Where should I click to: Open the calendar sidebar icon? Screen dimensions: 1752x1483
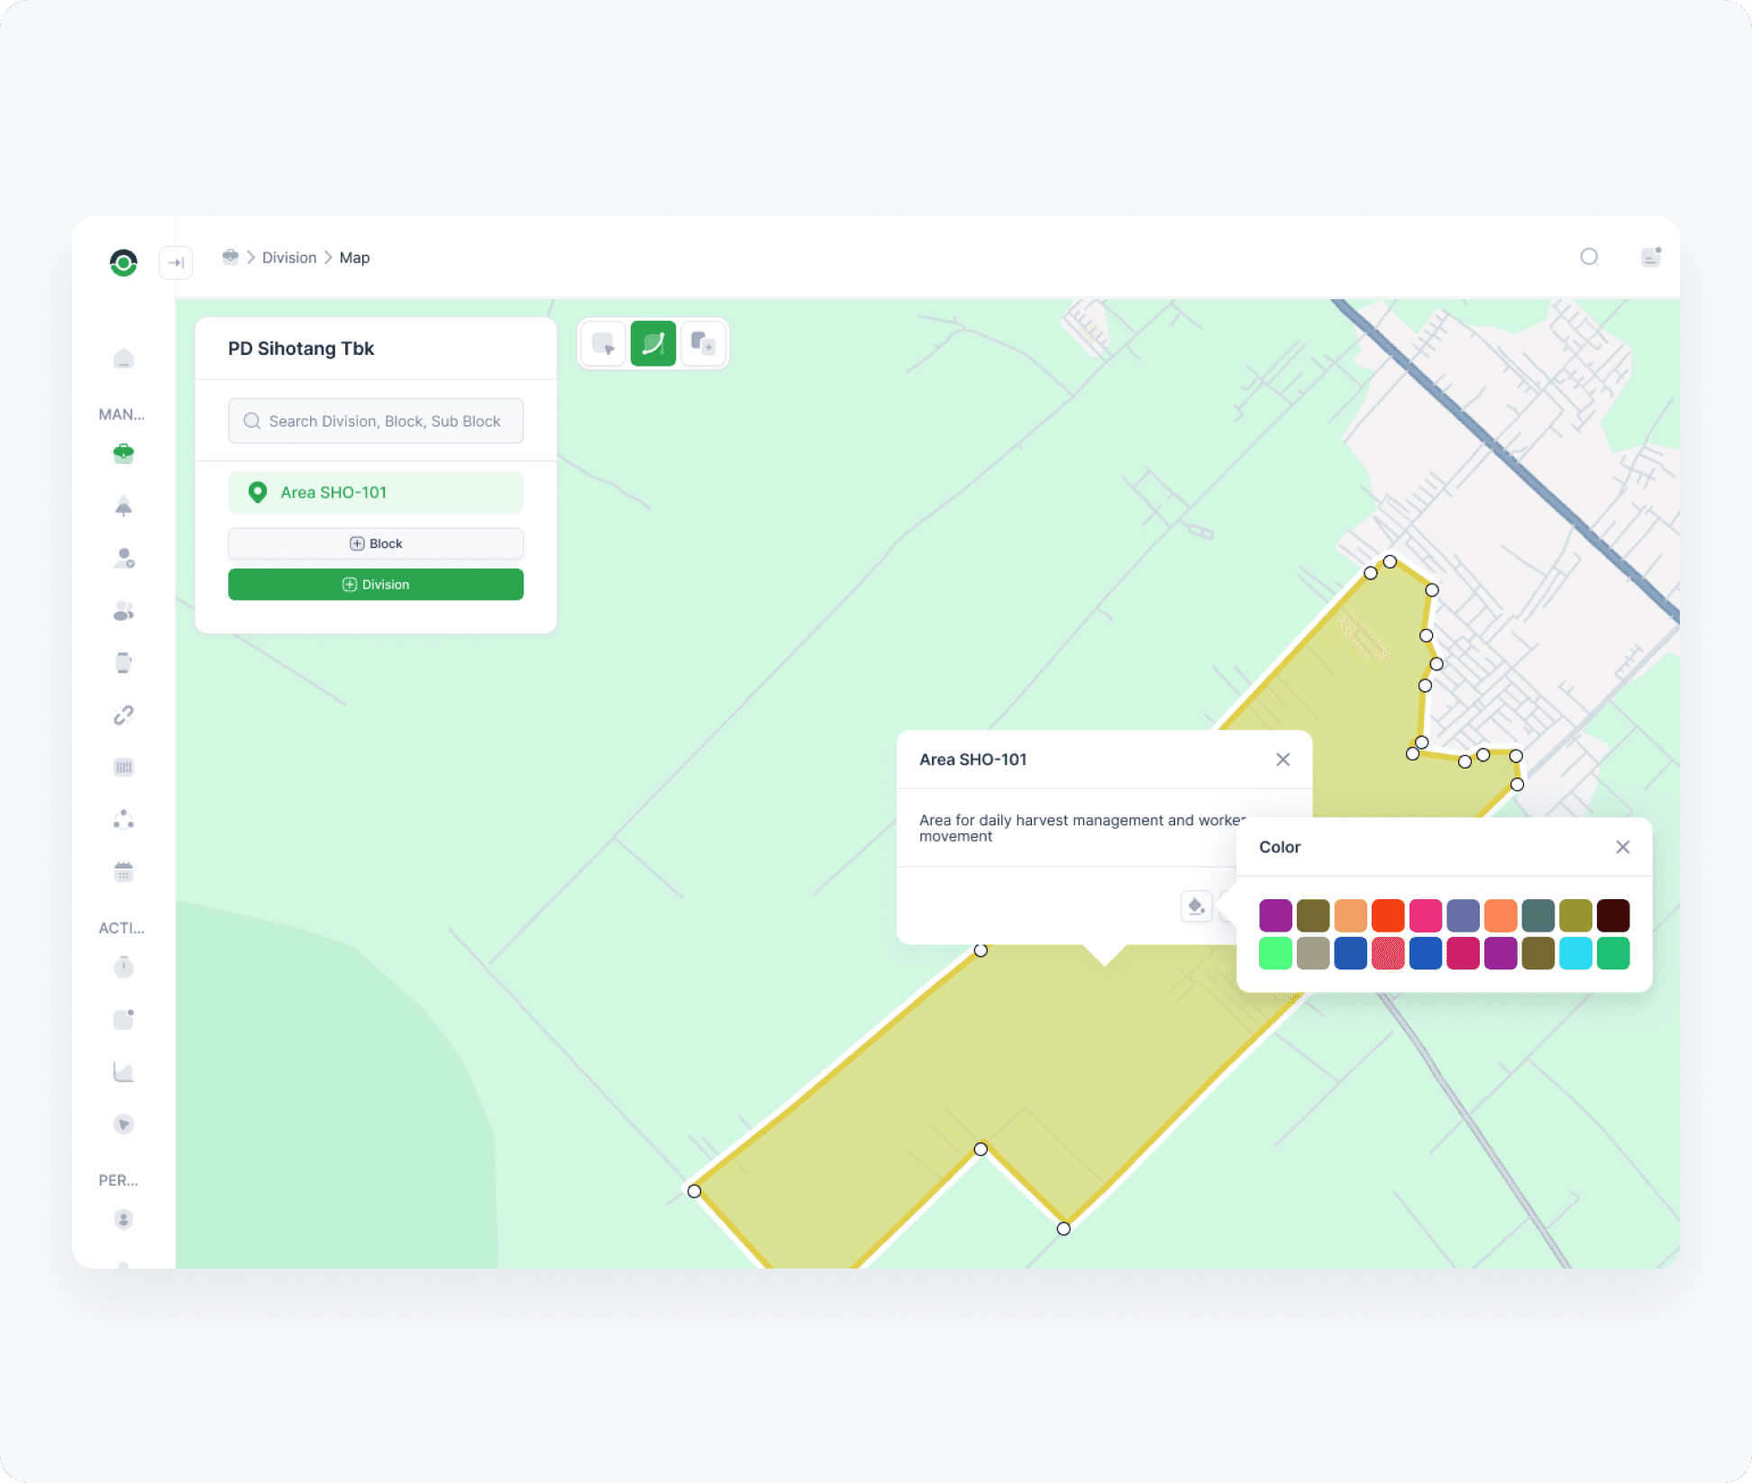tap(123, 871)
